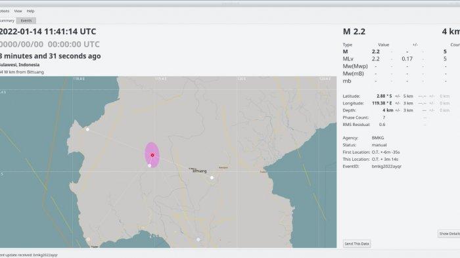This screenshot has height=258, width=460.
Task: Click the RMS Residual value 0.6
Action: (x=382, y=125)
